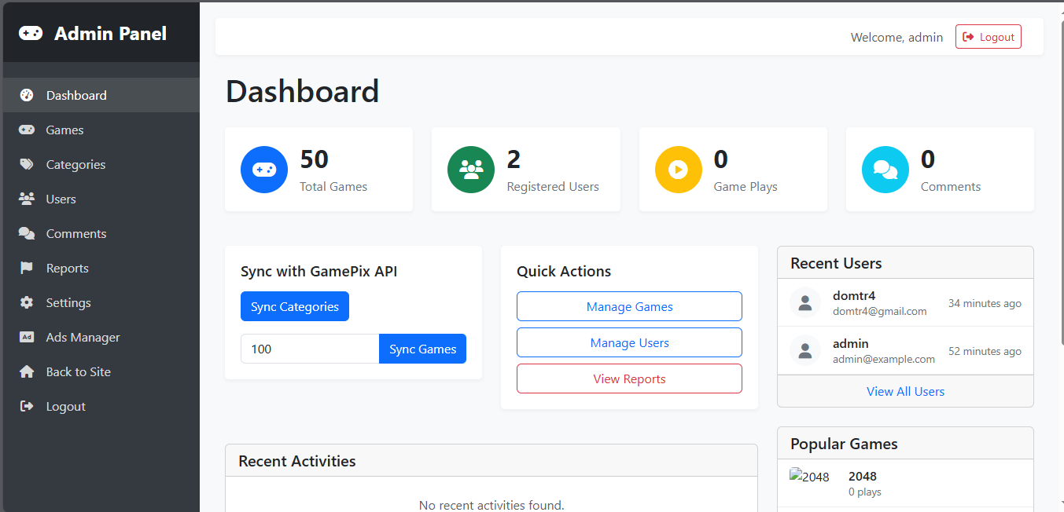Click the cyan Comments stat icon
Screen dimensions: 1064x512
tap(885, 170)
